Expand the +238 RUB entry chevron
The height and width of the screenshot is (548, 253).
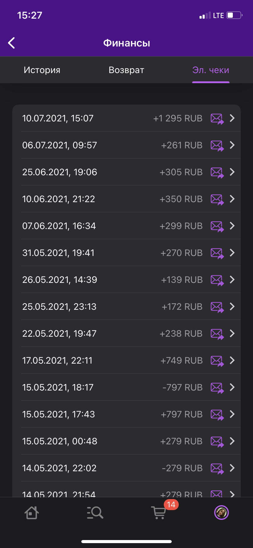(x=232, y=334)
